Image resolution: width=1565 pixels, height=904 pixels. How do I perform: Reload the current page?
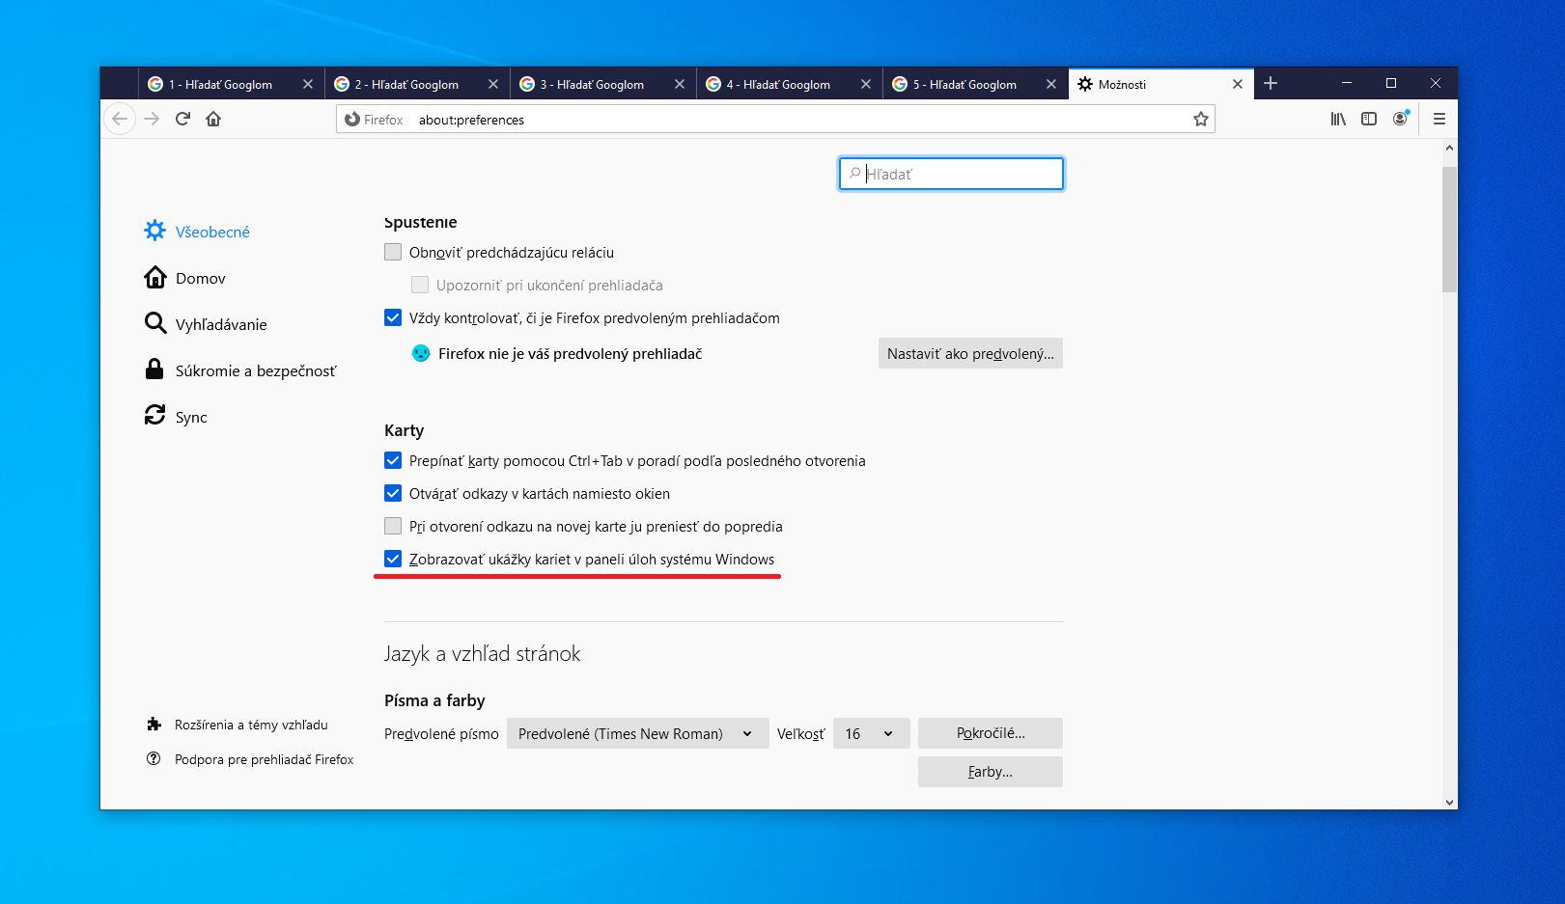point(182,119)
